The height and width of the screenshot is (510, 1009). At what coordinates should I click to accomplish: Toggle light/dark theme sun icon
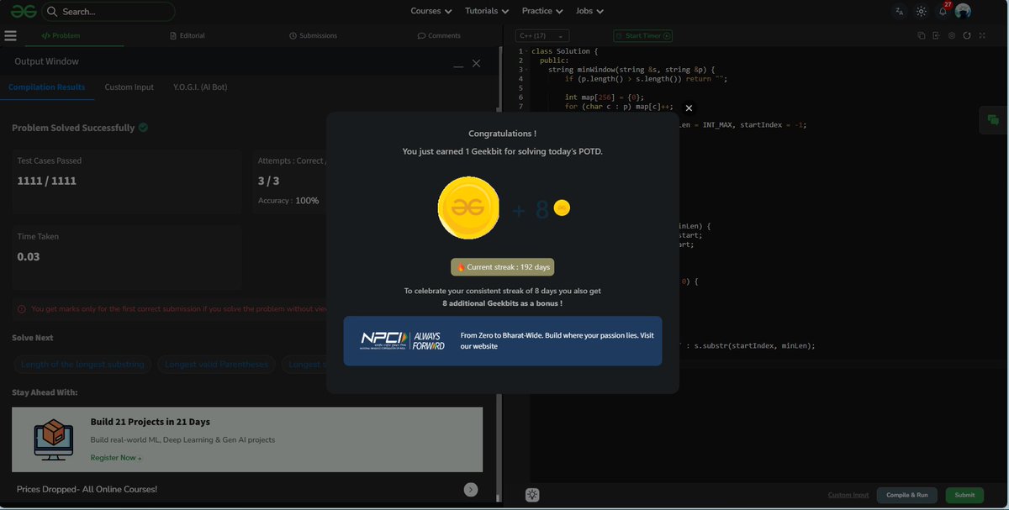(x=922, y=11)
